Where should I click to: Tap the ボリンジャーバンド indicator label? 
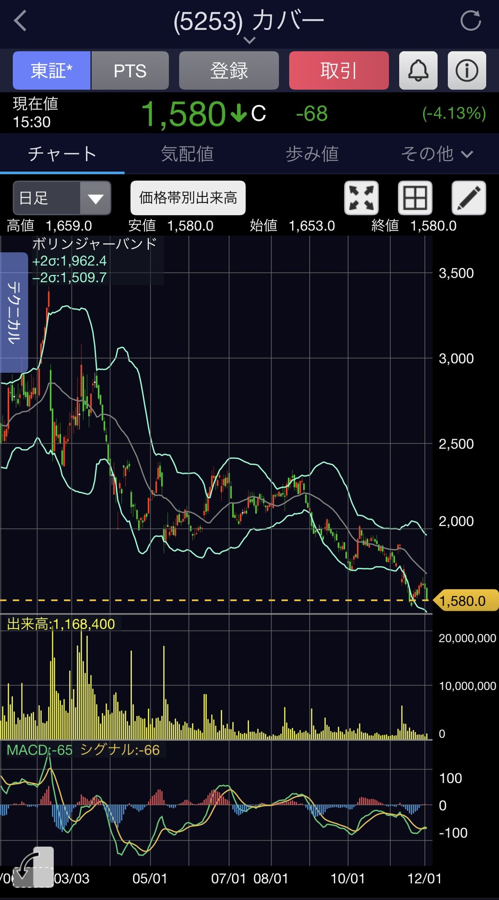tap(94, 243)
